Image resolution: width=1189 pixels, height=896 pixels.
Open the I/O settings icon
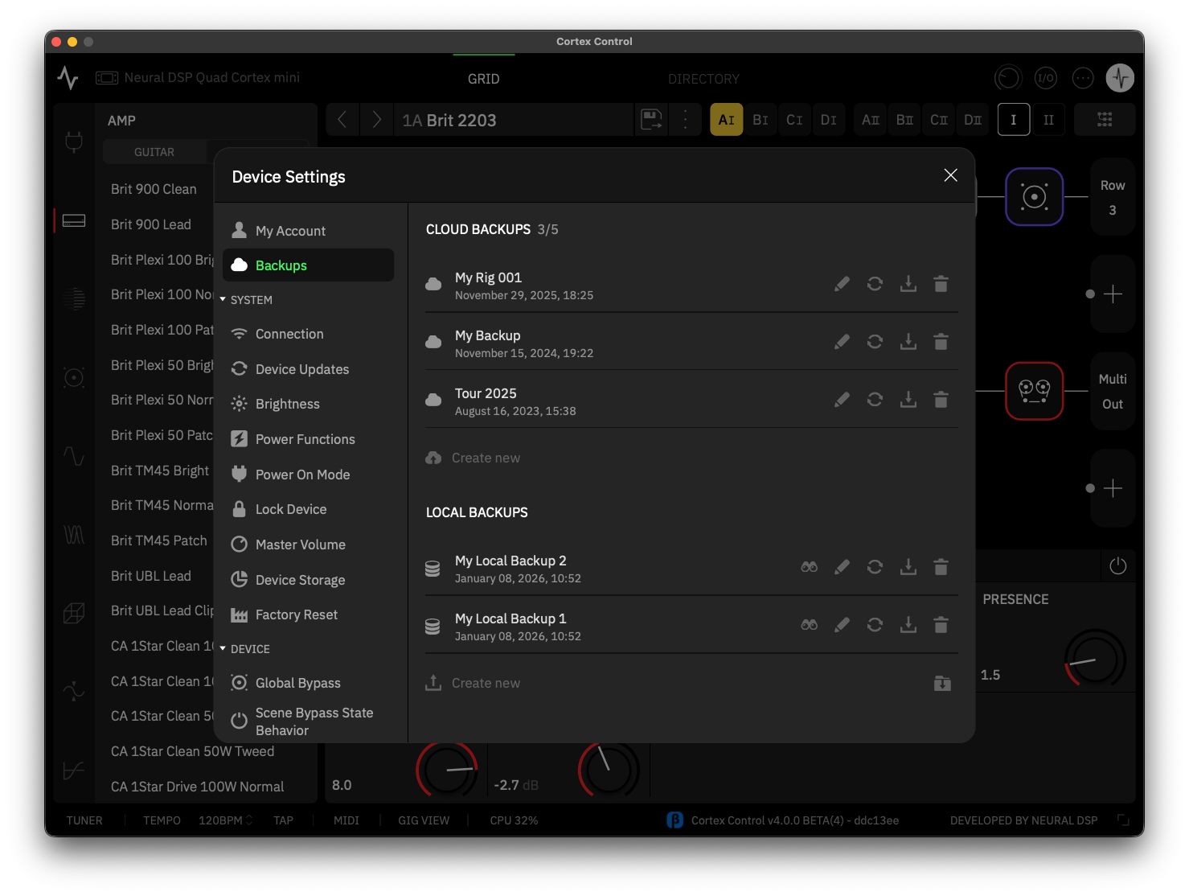coord(1045,78)
